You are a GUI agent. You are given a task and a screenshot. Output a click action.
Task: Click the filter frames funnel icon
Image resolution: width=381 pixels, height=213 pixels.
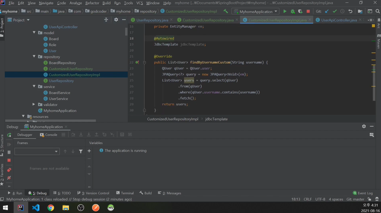point(81,151)
